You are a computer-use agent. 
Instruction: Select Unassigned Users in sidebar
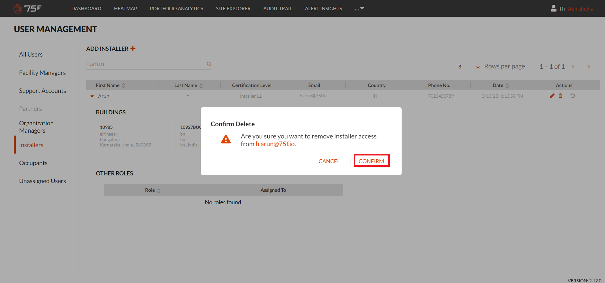(x=42, y=181)
